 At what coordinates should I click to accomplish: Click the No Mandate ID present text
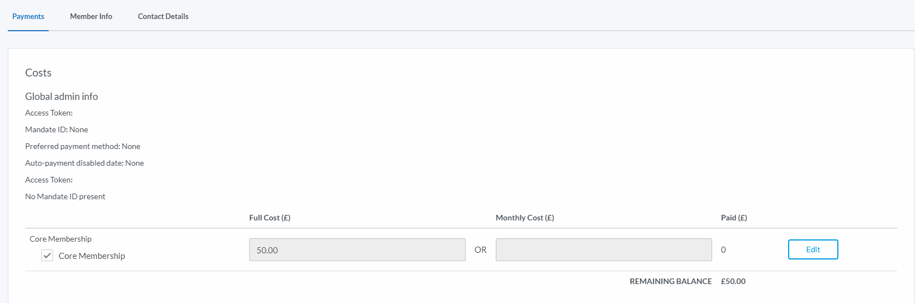point(65,196)
